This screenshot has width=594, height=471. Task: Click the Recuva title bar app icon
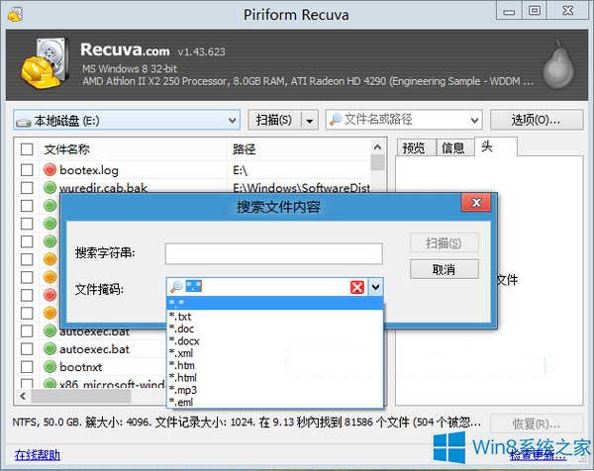(x=15, y=15)
